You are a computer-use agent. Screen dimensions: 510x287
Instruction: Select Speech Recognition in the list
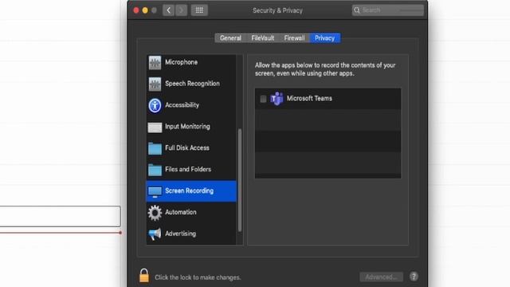(x=191, y=84)
